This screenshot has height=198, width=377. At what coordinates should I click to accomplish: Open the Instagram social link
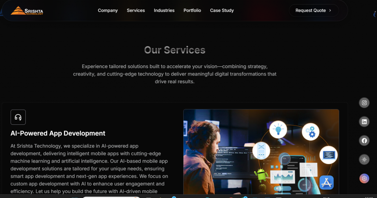point(364,103)
